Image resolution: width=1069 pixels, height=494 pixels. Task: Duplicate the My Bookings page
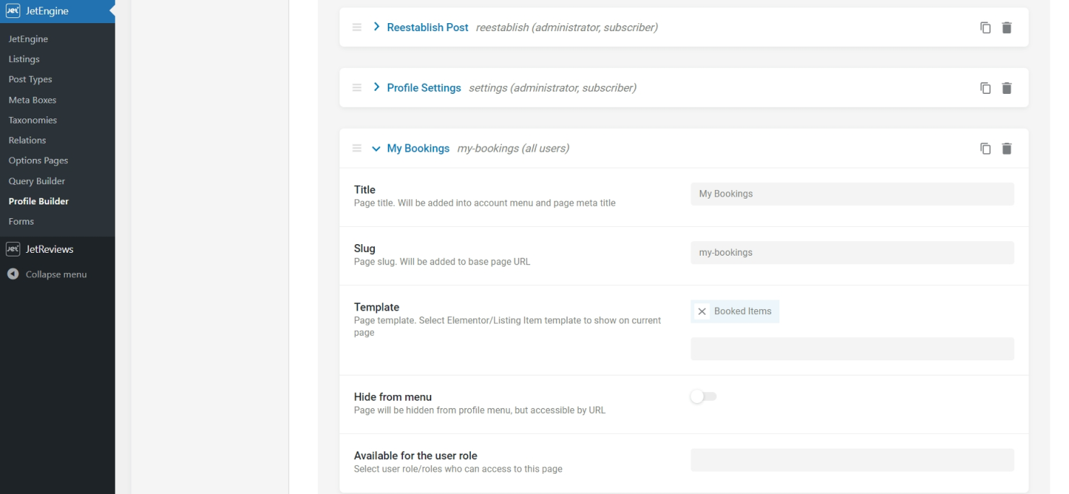pos(985,149)
